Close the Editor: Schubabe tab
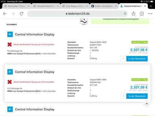 pos(116,6)
